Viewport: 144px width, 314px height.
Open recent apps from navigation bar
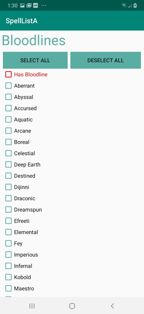point(32,306)
